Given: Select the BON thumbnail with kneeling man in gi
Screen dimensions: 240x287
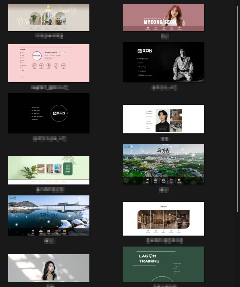Looking at the screenshot, I should click(x=163, y=62).
